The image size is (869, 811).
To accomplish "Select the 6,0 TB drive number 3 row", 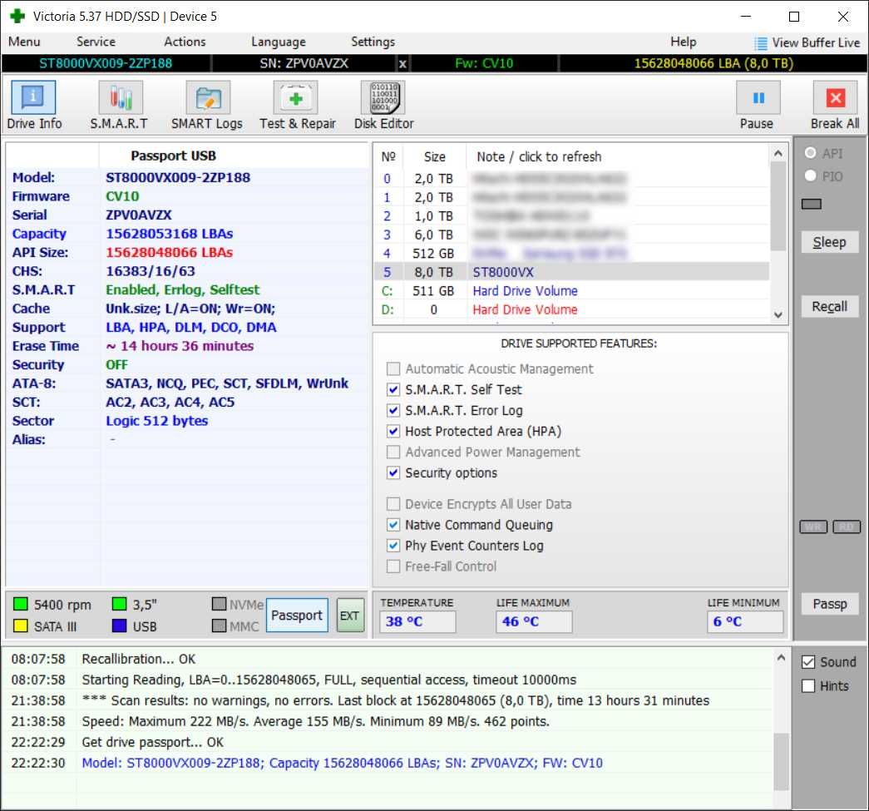I will [571, 235].
